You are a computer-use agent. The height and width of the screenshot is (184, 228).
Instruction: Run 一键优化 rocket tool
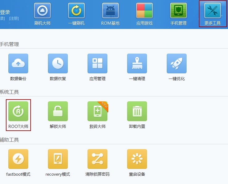point(177,63)
